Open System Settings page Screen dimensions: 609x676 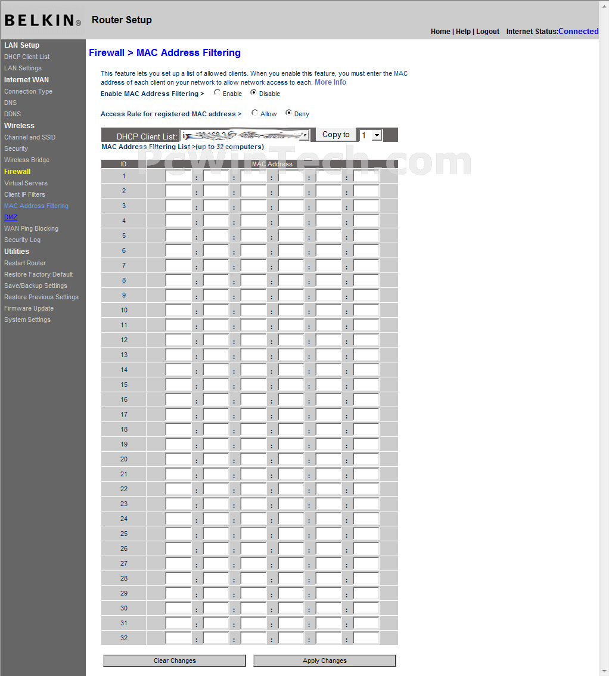pyautogui.click(x=27, y=320)
